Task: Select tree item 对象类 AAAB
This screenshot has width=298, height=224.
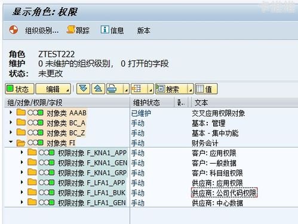Action: (66, 113)
